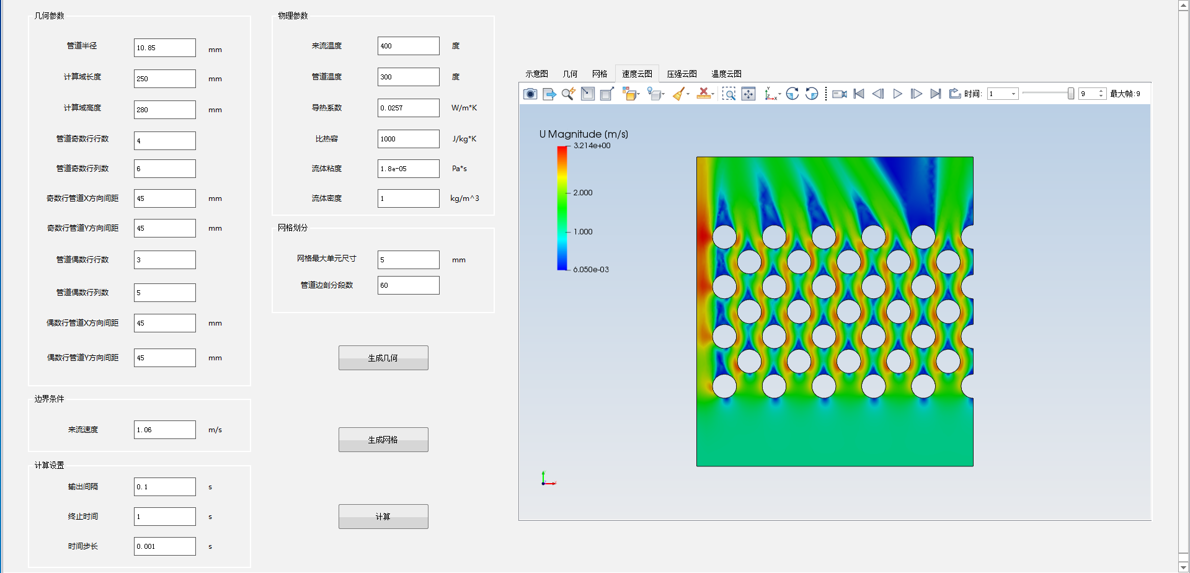Open dropdown arrow beside XYZ axes icon
This screenshot has height=573, width=1190.
coord(779,94)
